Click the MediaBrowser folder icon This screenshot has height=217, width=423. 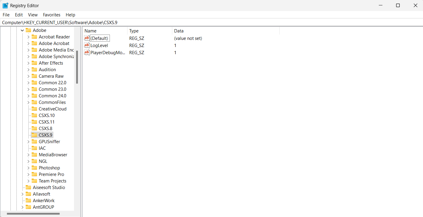[34, 155]
